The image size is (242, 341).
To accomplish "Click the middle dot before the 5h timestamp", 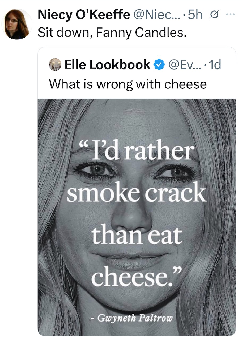I will coord(185,15).
